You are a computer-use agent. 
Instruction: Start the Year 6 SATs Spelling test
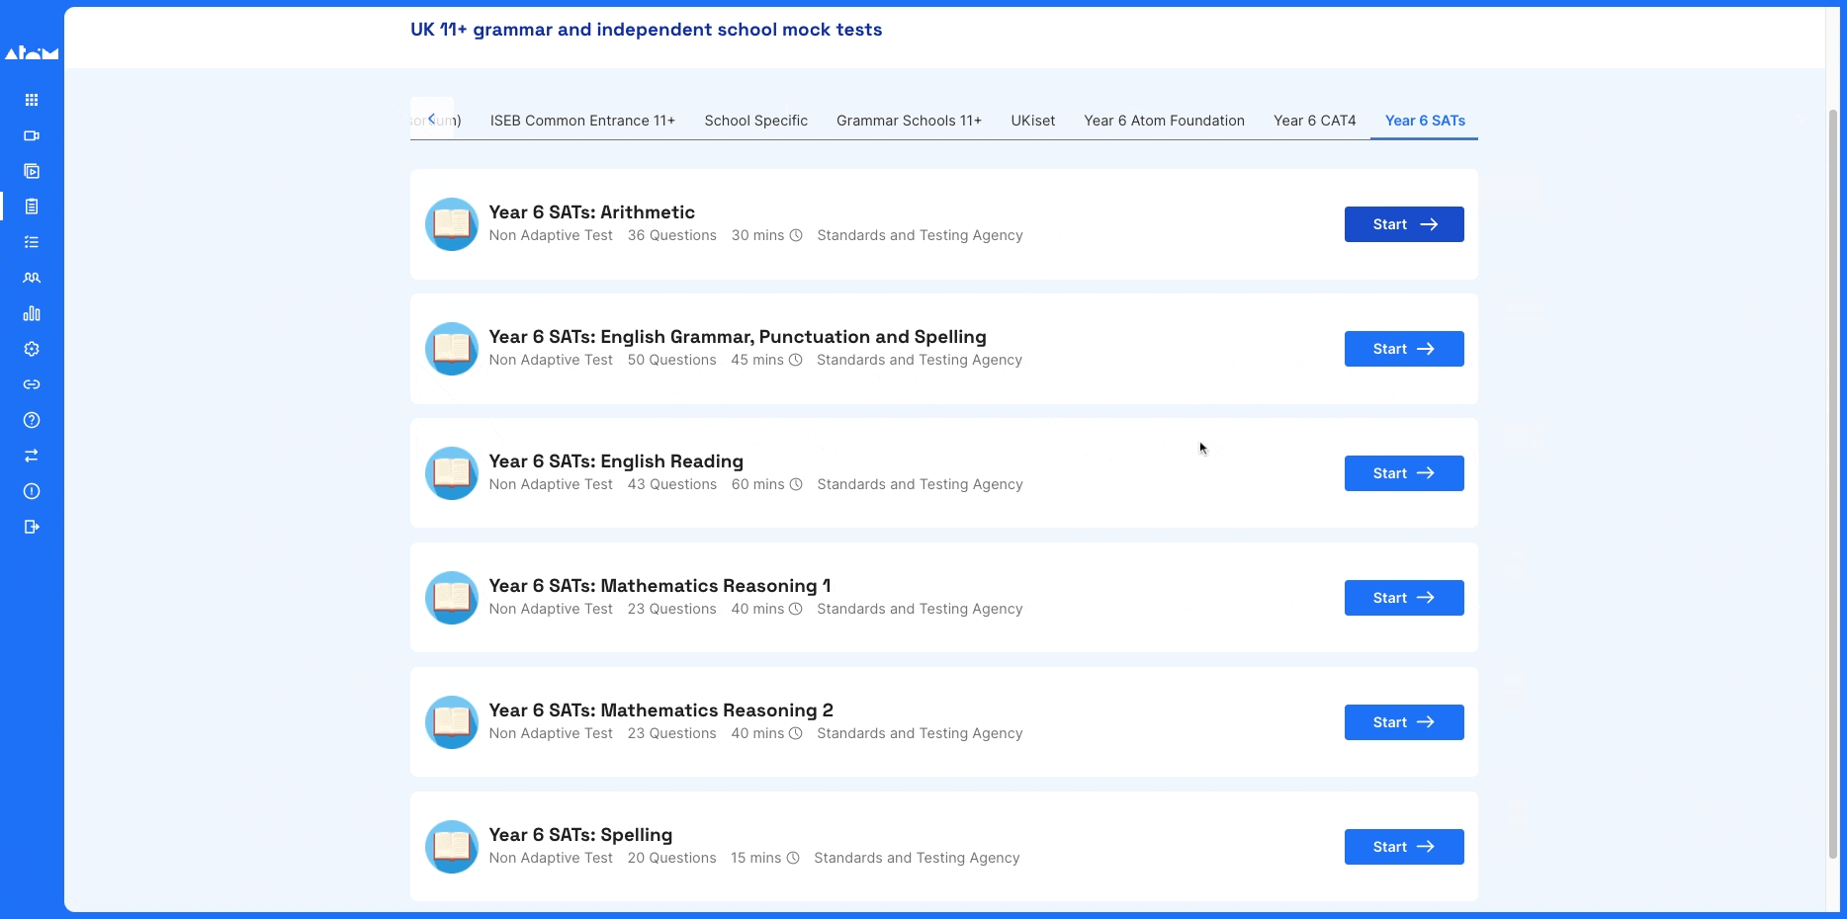coord(1404,847)
